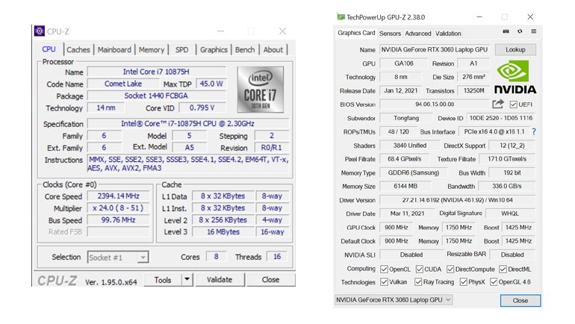Open the Sensors tab in GPU-Z
Image resolution: width=575 pixels, height=324 pixels.
pos(390,34)
